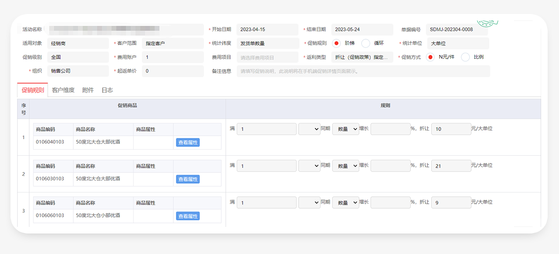Open the 日志 tab
This screenshot has height=254, width=559.
tap(107, 90)
